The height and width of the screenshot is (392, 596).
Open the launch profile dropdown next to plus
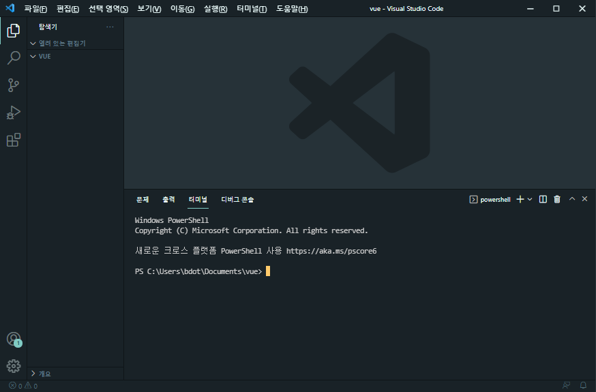coord(530,200)
